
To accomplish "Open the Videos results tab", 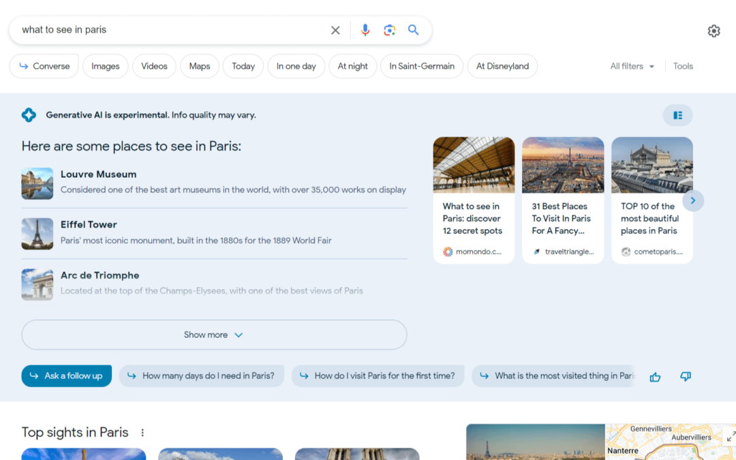I will (154, 66).
